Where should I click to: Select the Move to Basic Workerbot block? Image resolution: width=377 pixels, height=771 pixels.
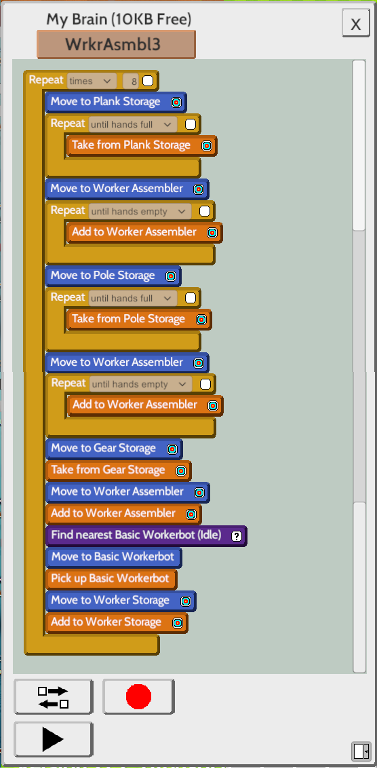click(x=113, y=557)
